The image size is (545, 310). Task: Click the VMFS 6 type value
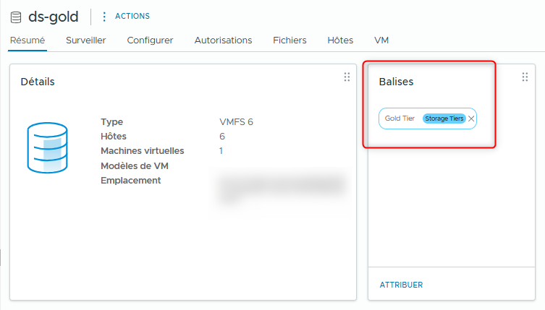236,121
